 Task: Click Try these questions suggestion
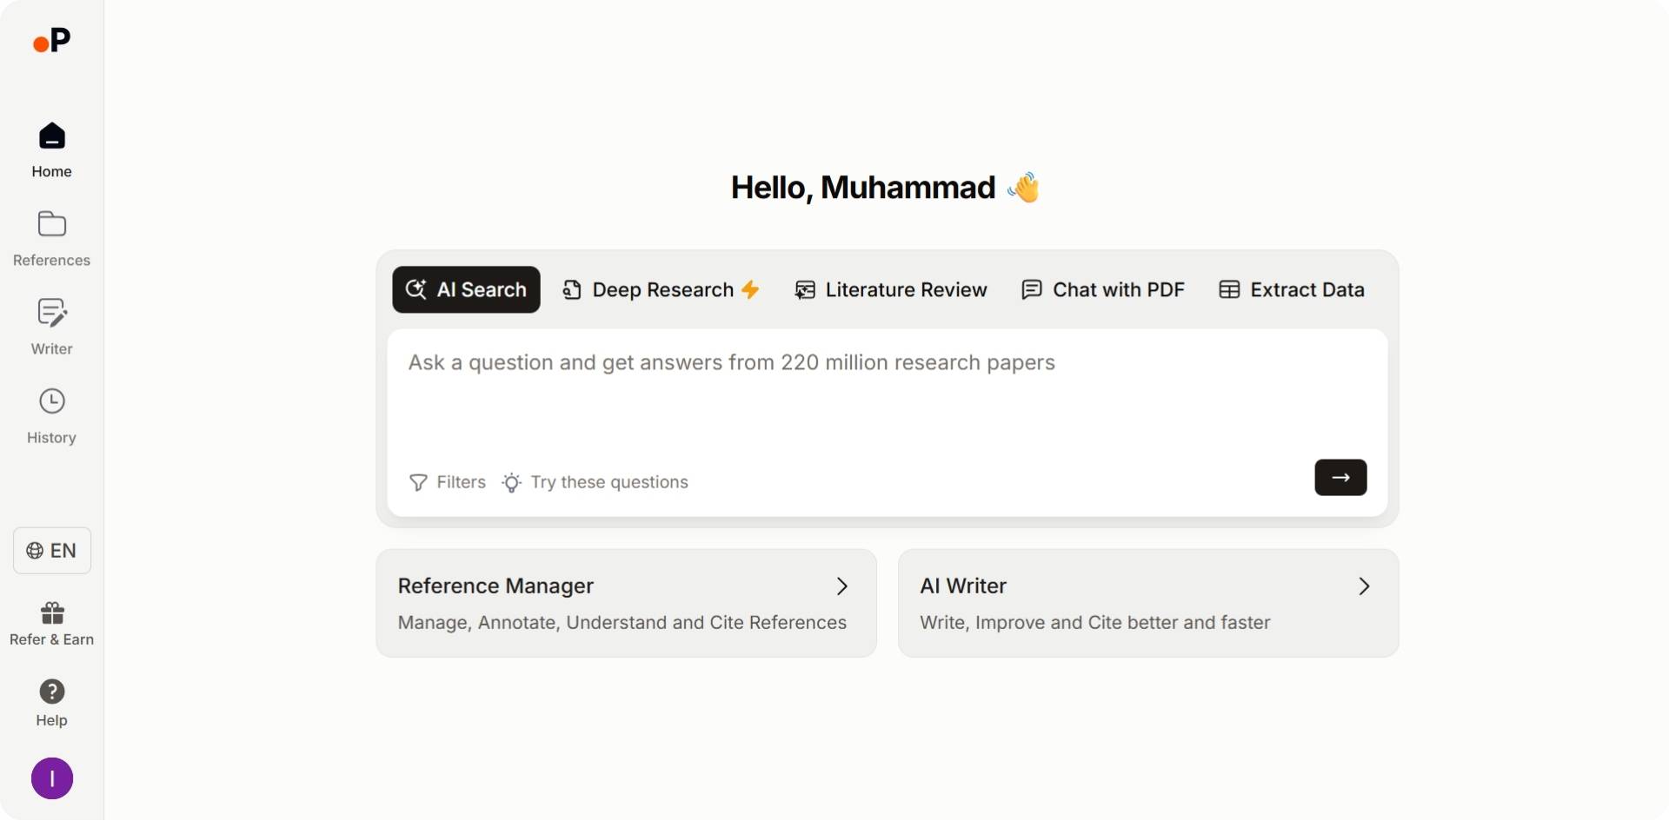(x=595, y=482)
